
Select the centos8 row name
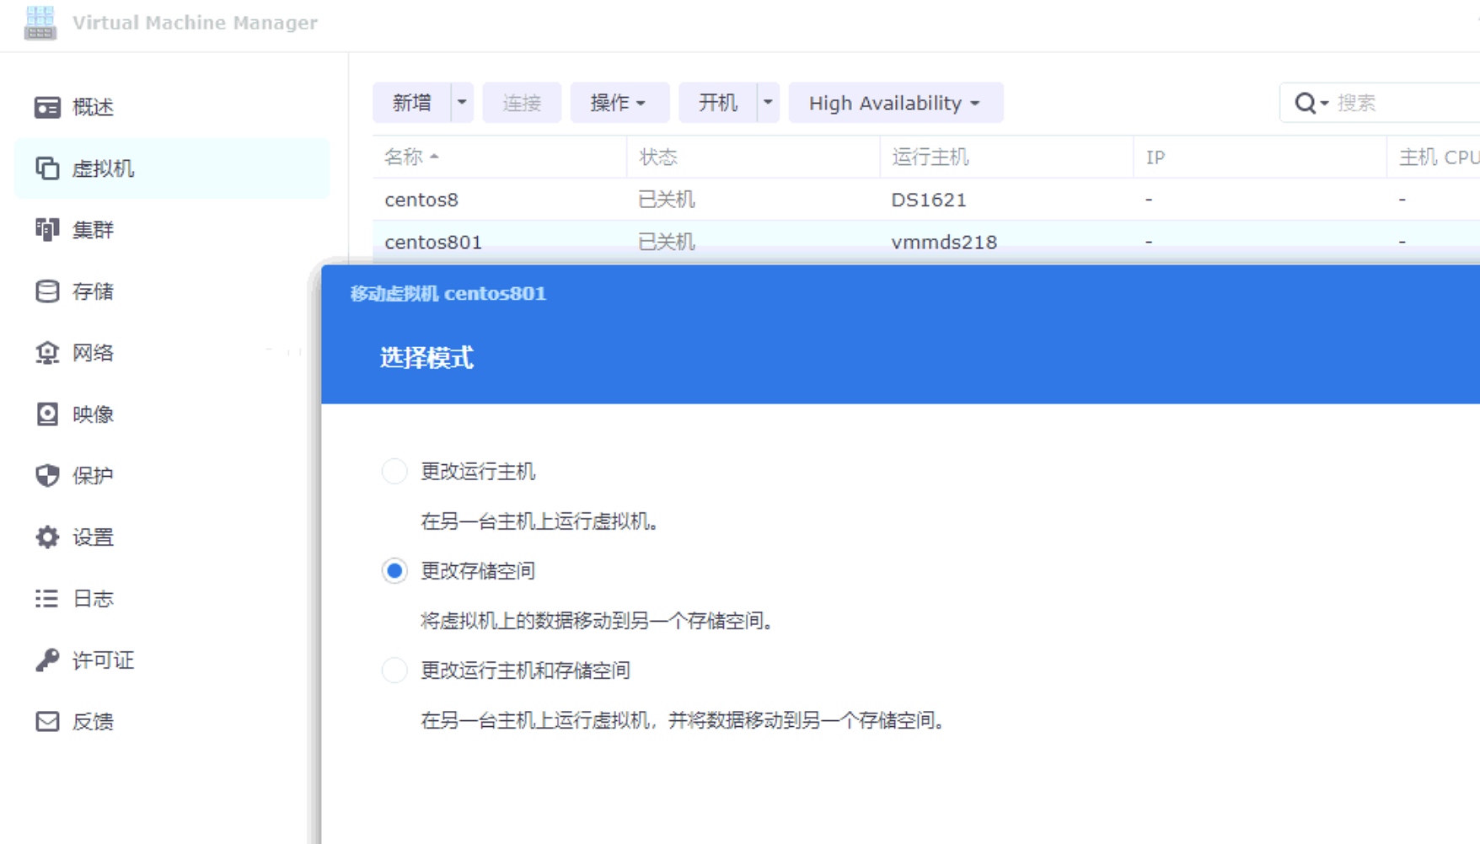point(421,200)
